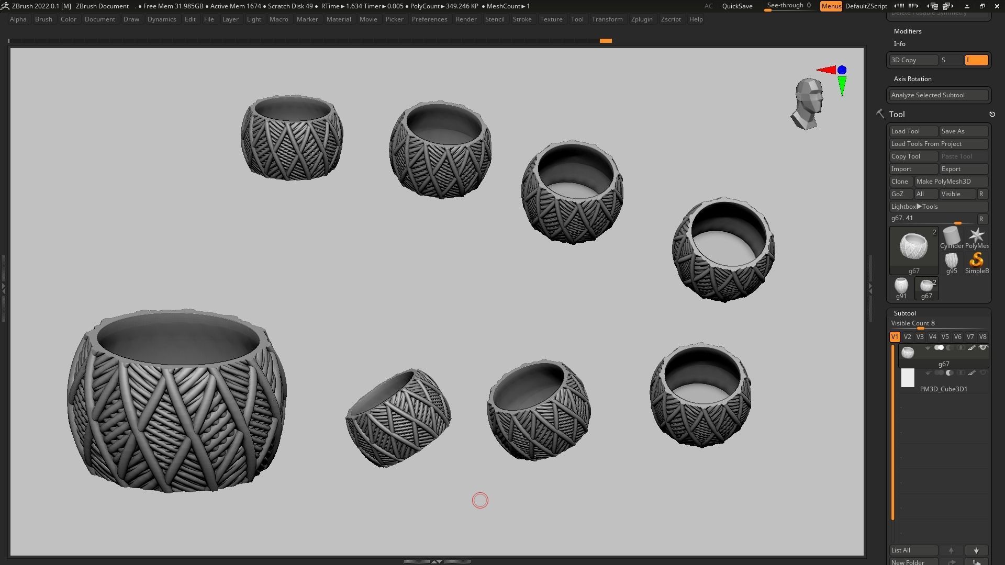Image resolution: width=1005 pixels, height=565 pixels.
Task: Select the PolyMesh3D star tool icon
Action: [x=976, y=238]
